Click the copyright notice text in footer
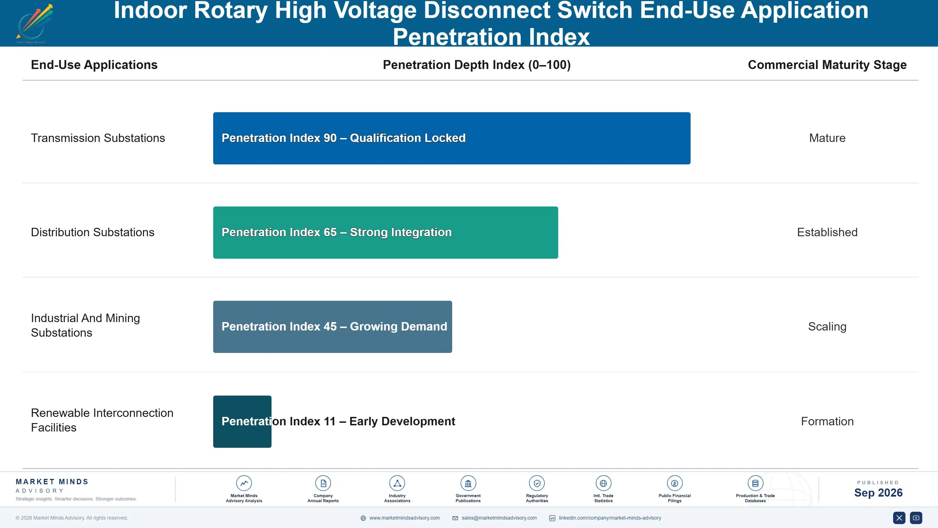The height and width of the screenshot is (528, 938). pyautogui.click(x=72, y=518)
